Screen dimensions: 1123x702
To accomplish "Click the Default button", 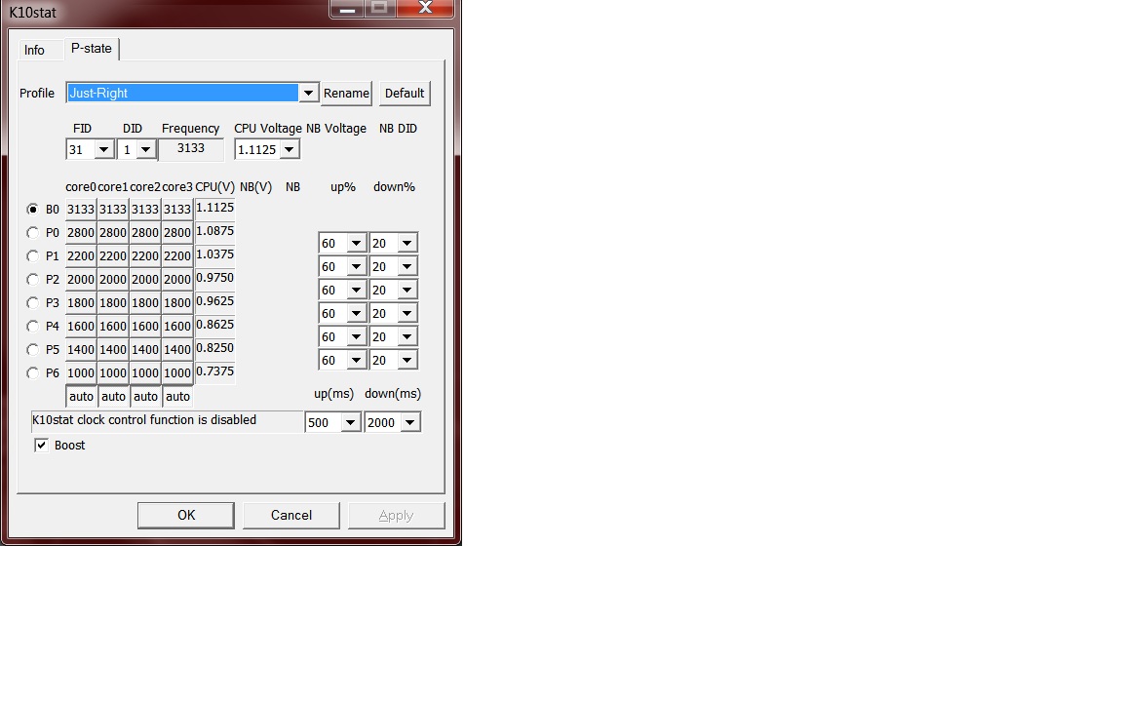I will click(405, 94).
